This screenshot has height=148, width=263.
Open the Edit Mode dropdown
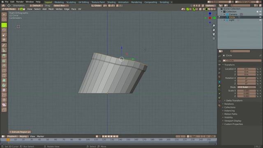point(9,9)
